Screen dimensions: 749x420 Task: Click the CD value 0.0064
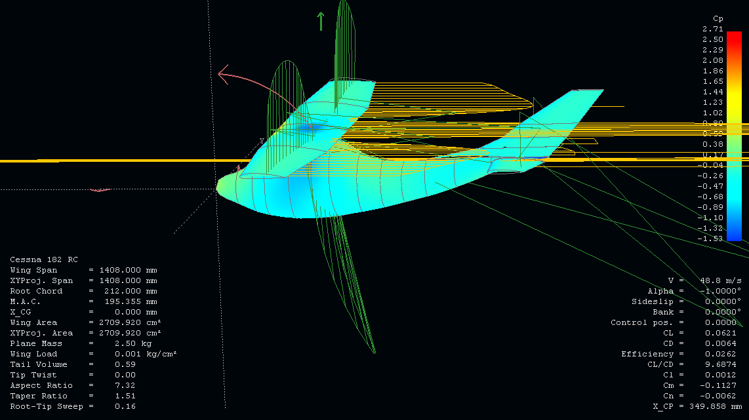click(x=721, y=343)
